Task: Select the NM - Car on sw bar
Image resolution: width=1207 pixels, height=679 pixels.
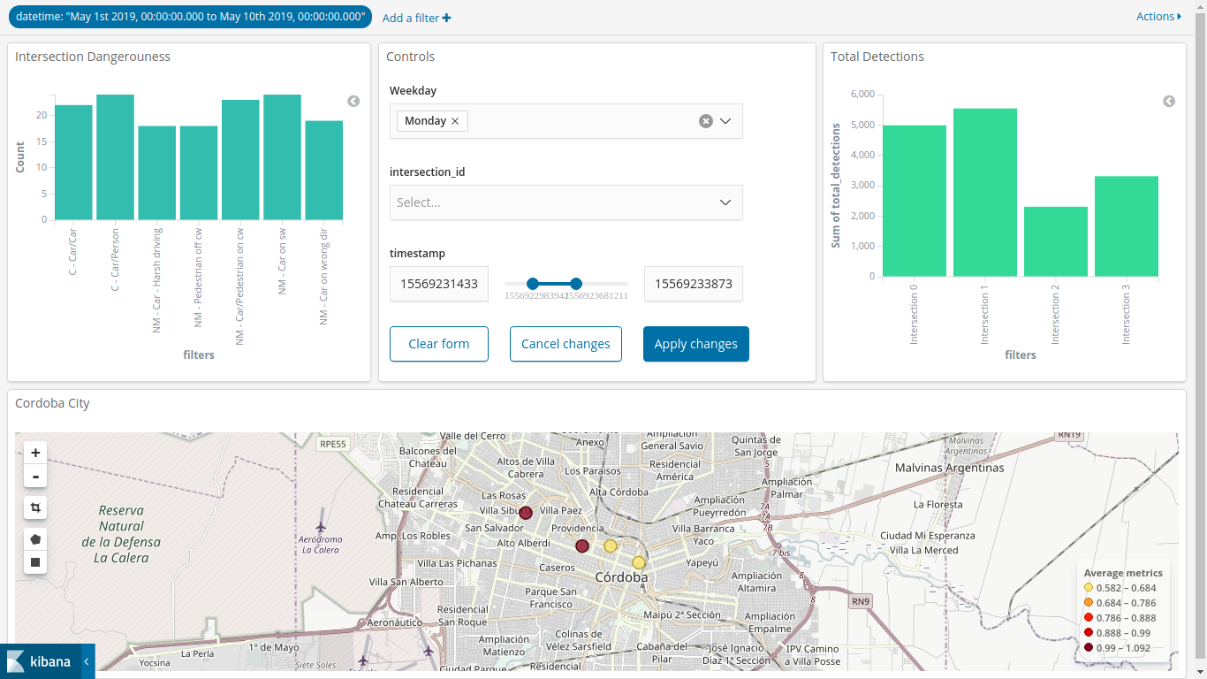Action: pos(282,157)
